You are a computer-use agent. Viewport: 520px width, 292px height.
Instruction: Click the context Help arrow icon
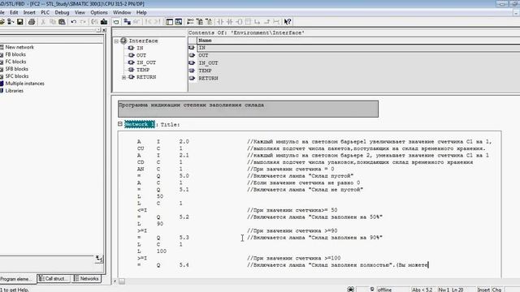coord(288,22)
